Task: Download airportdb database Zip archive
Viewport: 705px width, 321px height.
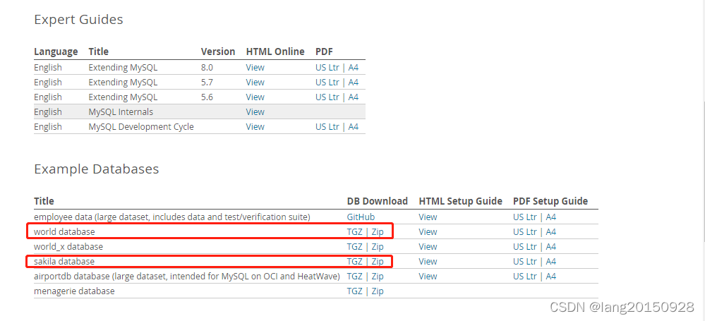Action: (378, 277)
